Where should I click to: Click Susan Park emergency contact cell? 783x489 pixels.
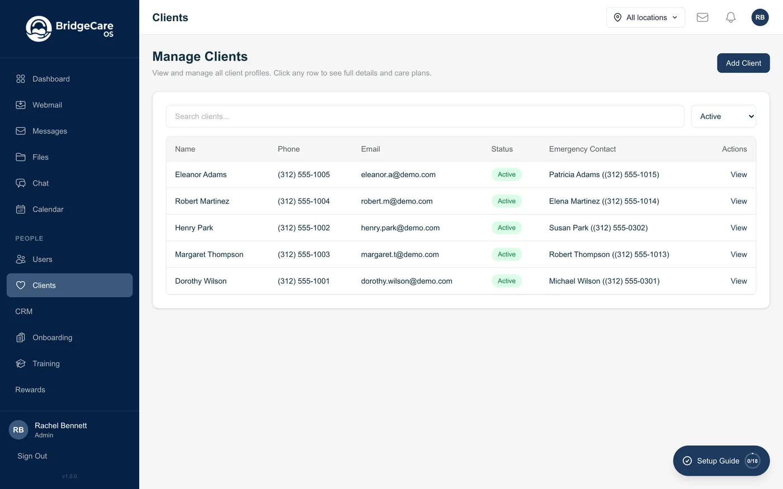click(598, 228)
